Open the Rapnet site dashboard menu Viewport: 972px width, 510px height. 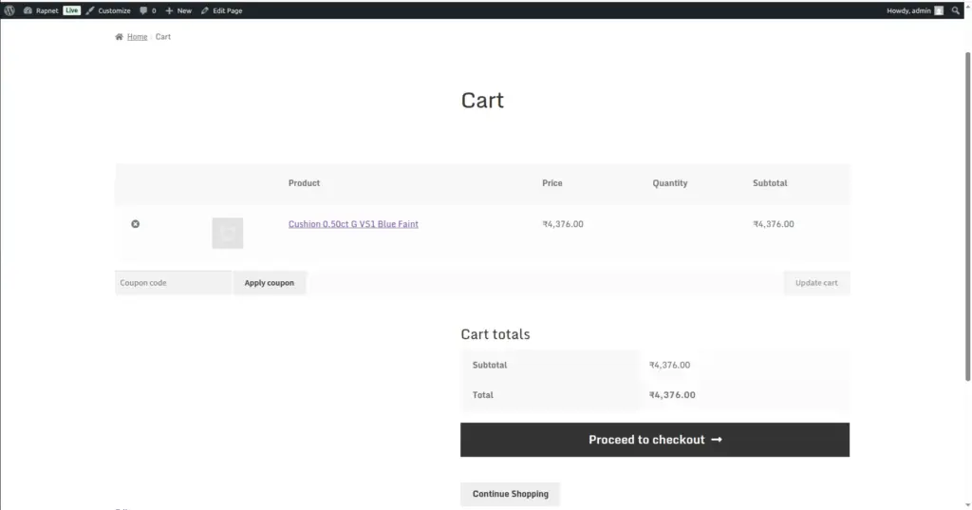click(41, 10)
